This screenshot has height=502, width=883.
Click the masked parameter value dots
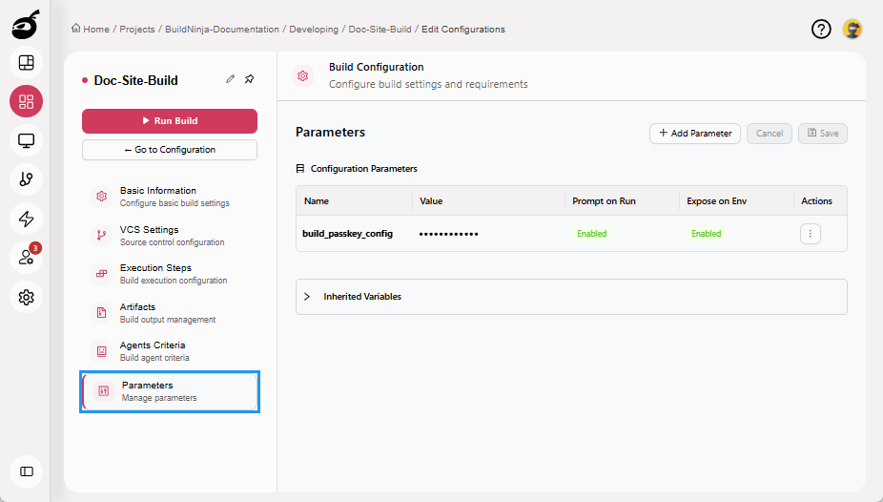point(449,234)
